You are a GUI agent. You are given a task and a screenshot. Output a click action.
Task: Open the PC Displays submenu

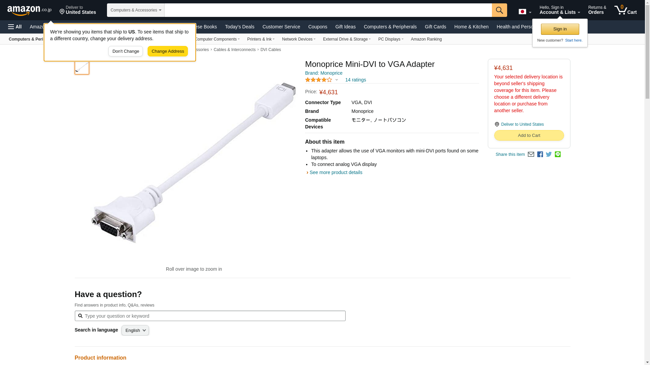pos(390,39)
